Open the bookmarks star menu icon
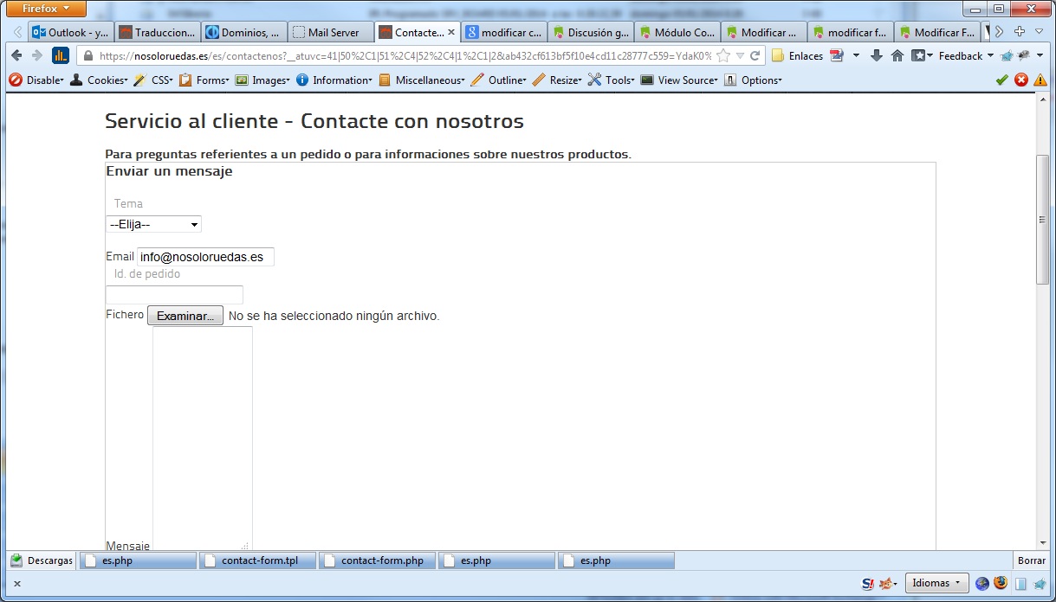This screenshot has height=602, width=1056. pyautogui.click(x=922, y=55)
